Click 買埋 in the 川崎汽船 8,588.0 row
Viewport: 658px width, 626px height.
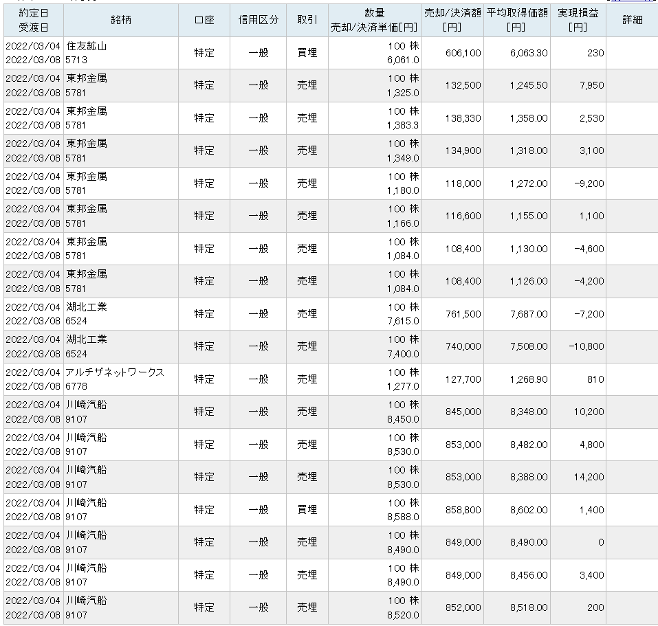pyautogui.click(x=307, y=510)
